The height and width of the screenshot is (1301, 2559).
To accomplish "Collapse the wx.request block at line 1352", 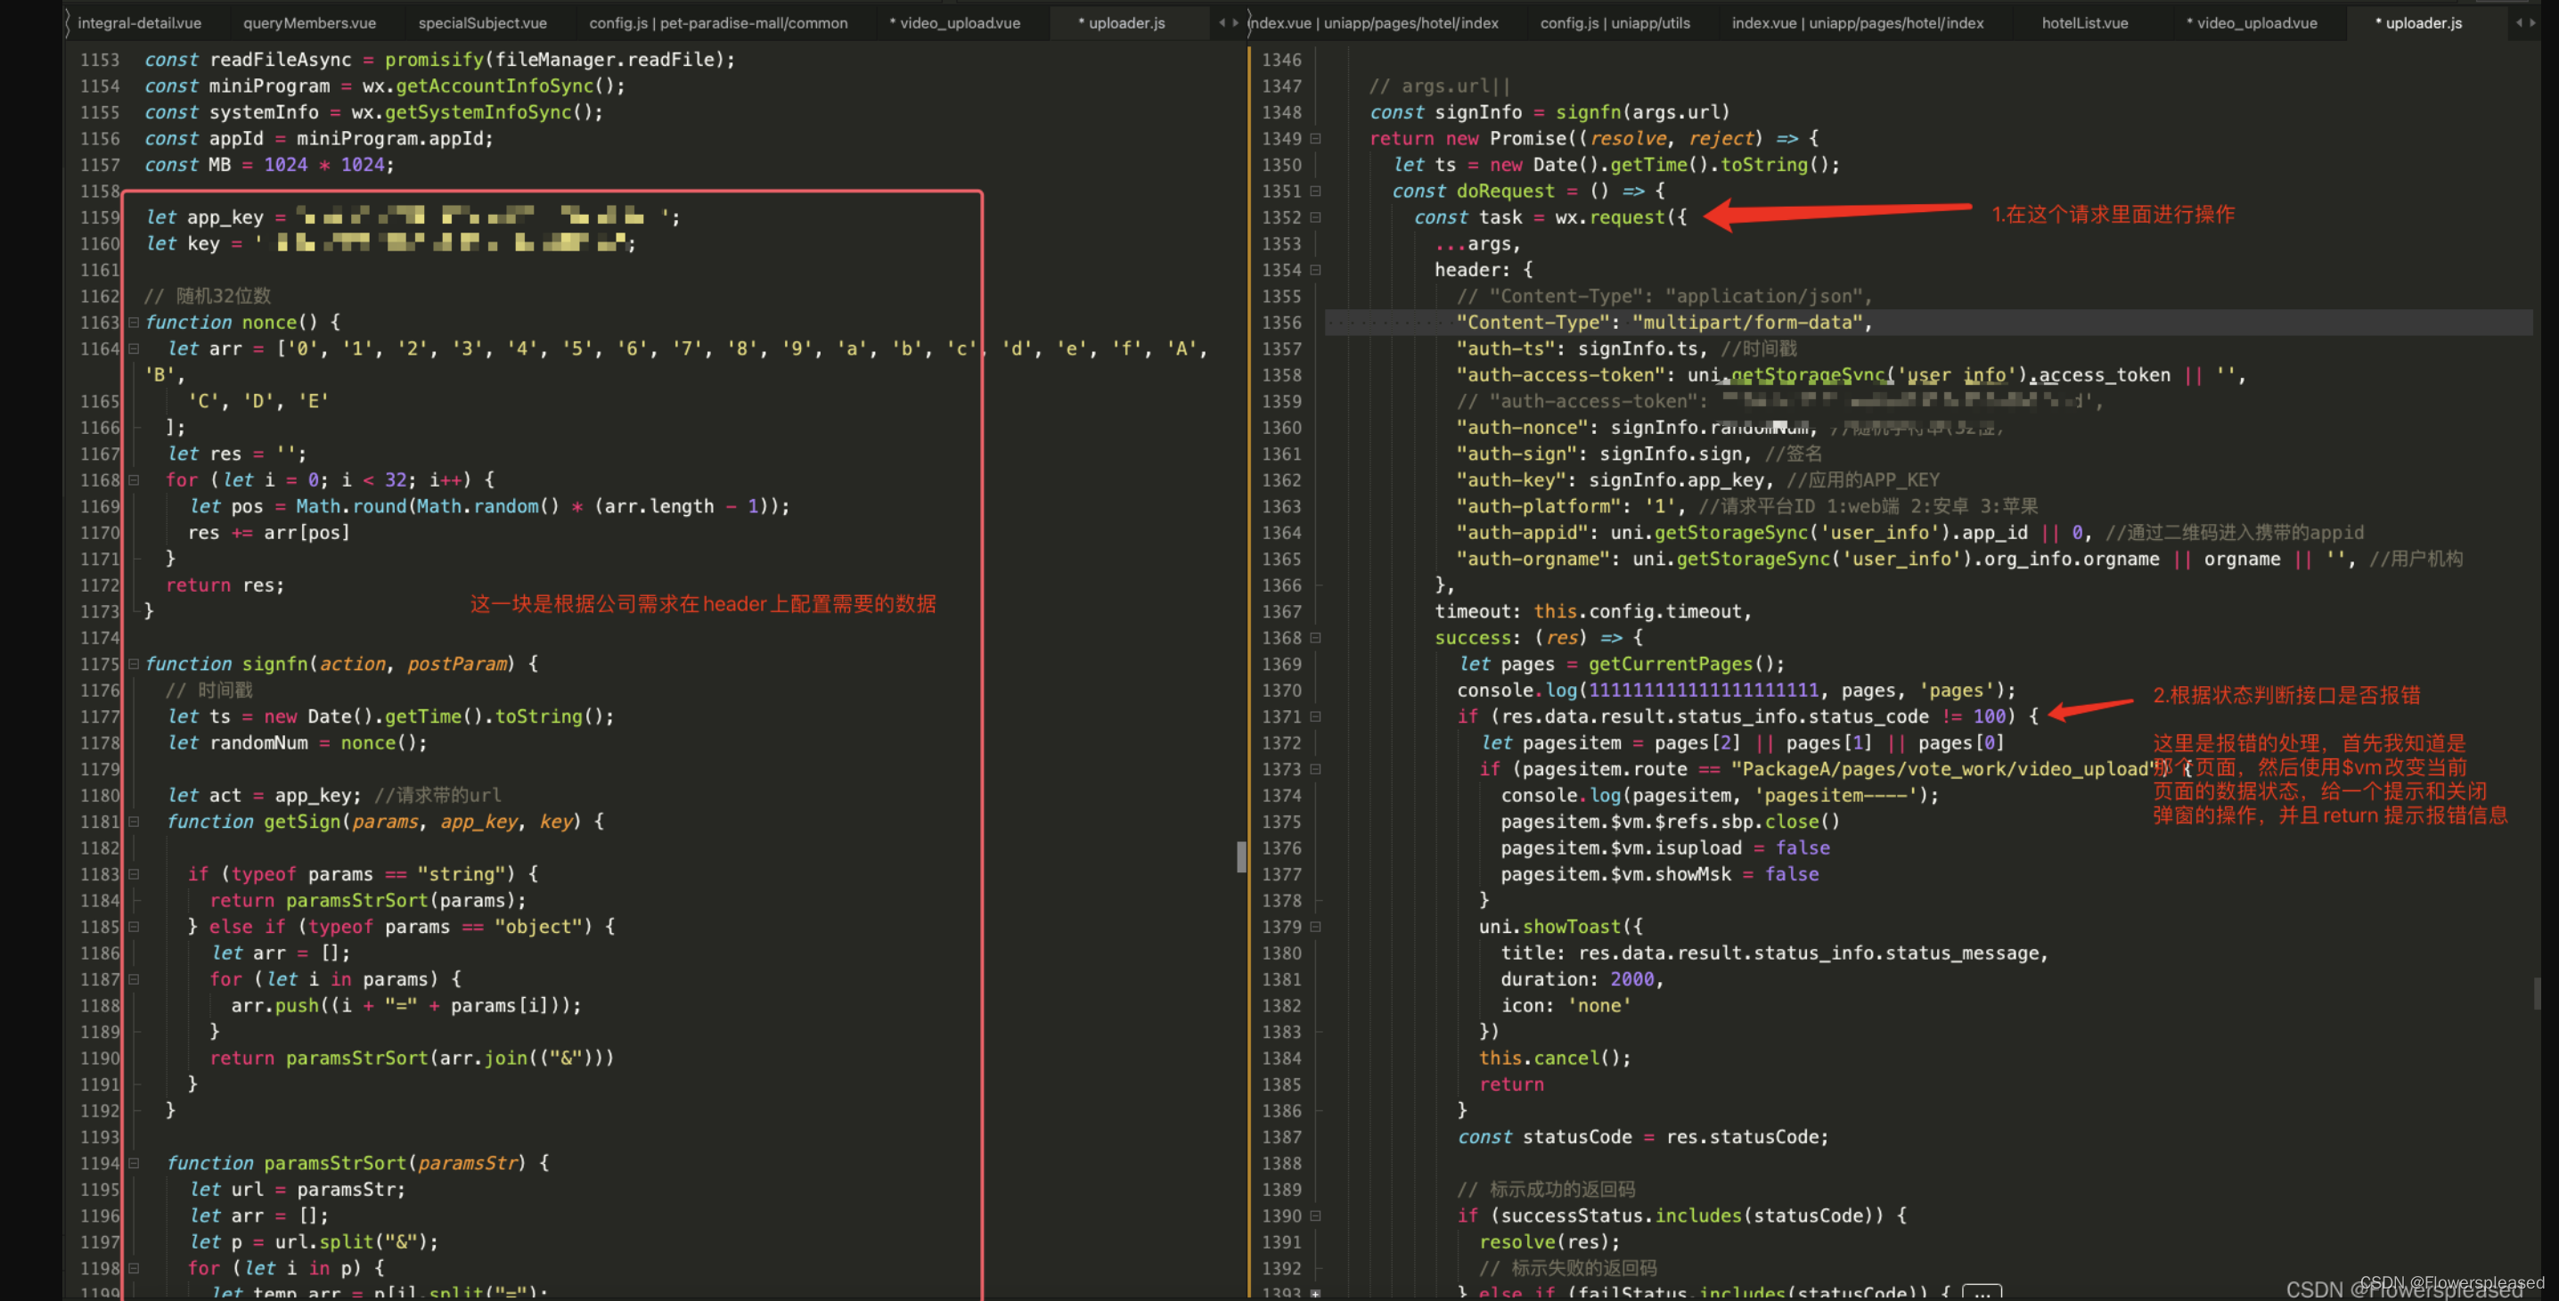I will click(1315, 217).
